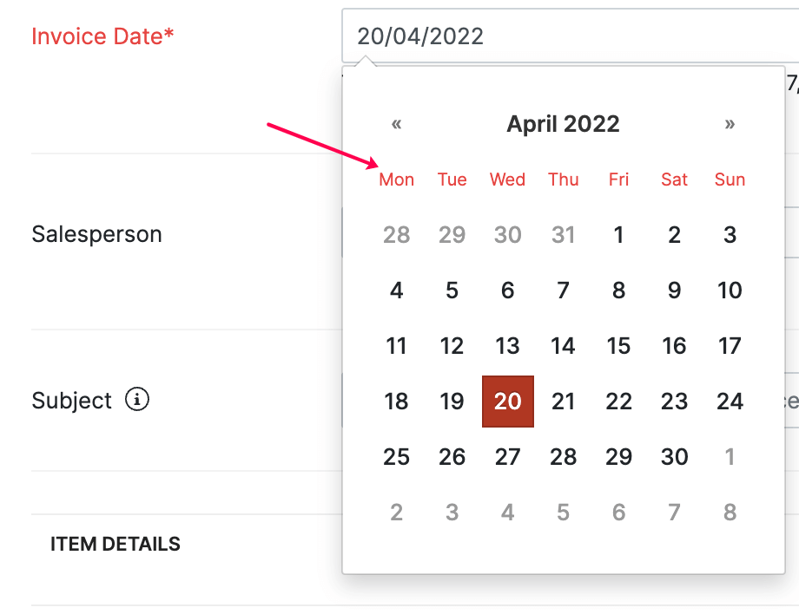Select greyed-out March 28 date
The image size is (799, 614).
click(397, 235)
